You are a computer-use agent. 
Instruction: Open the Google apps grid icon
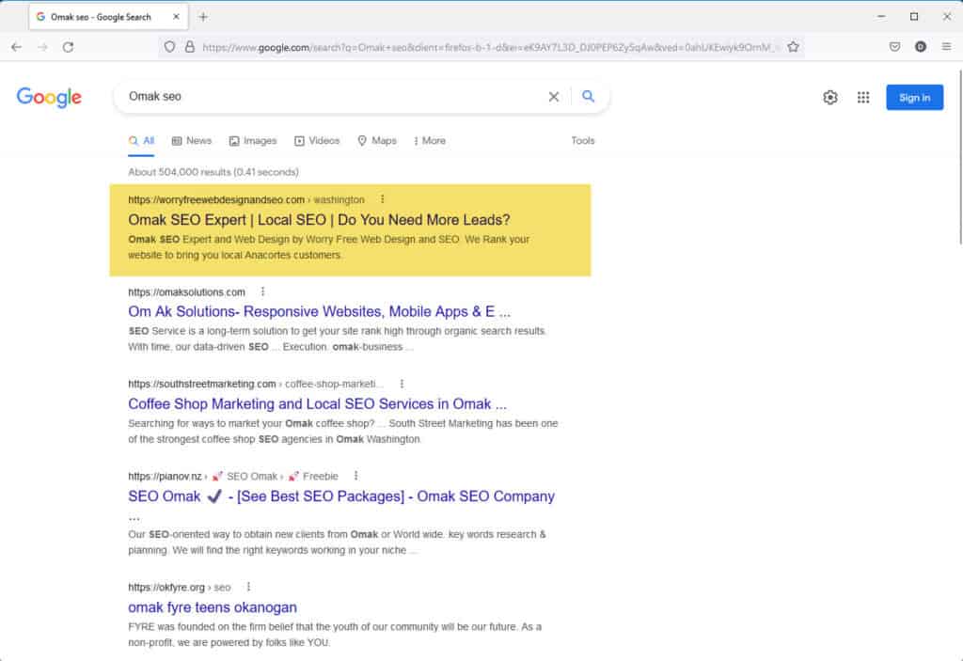[863, 97]
